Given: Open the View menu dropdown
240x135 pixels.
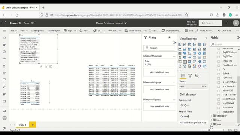Looking at the screenshot, I should (x=24, y=31).
